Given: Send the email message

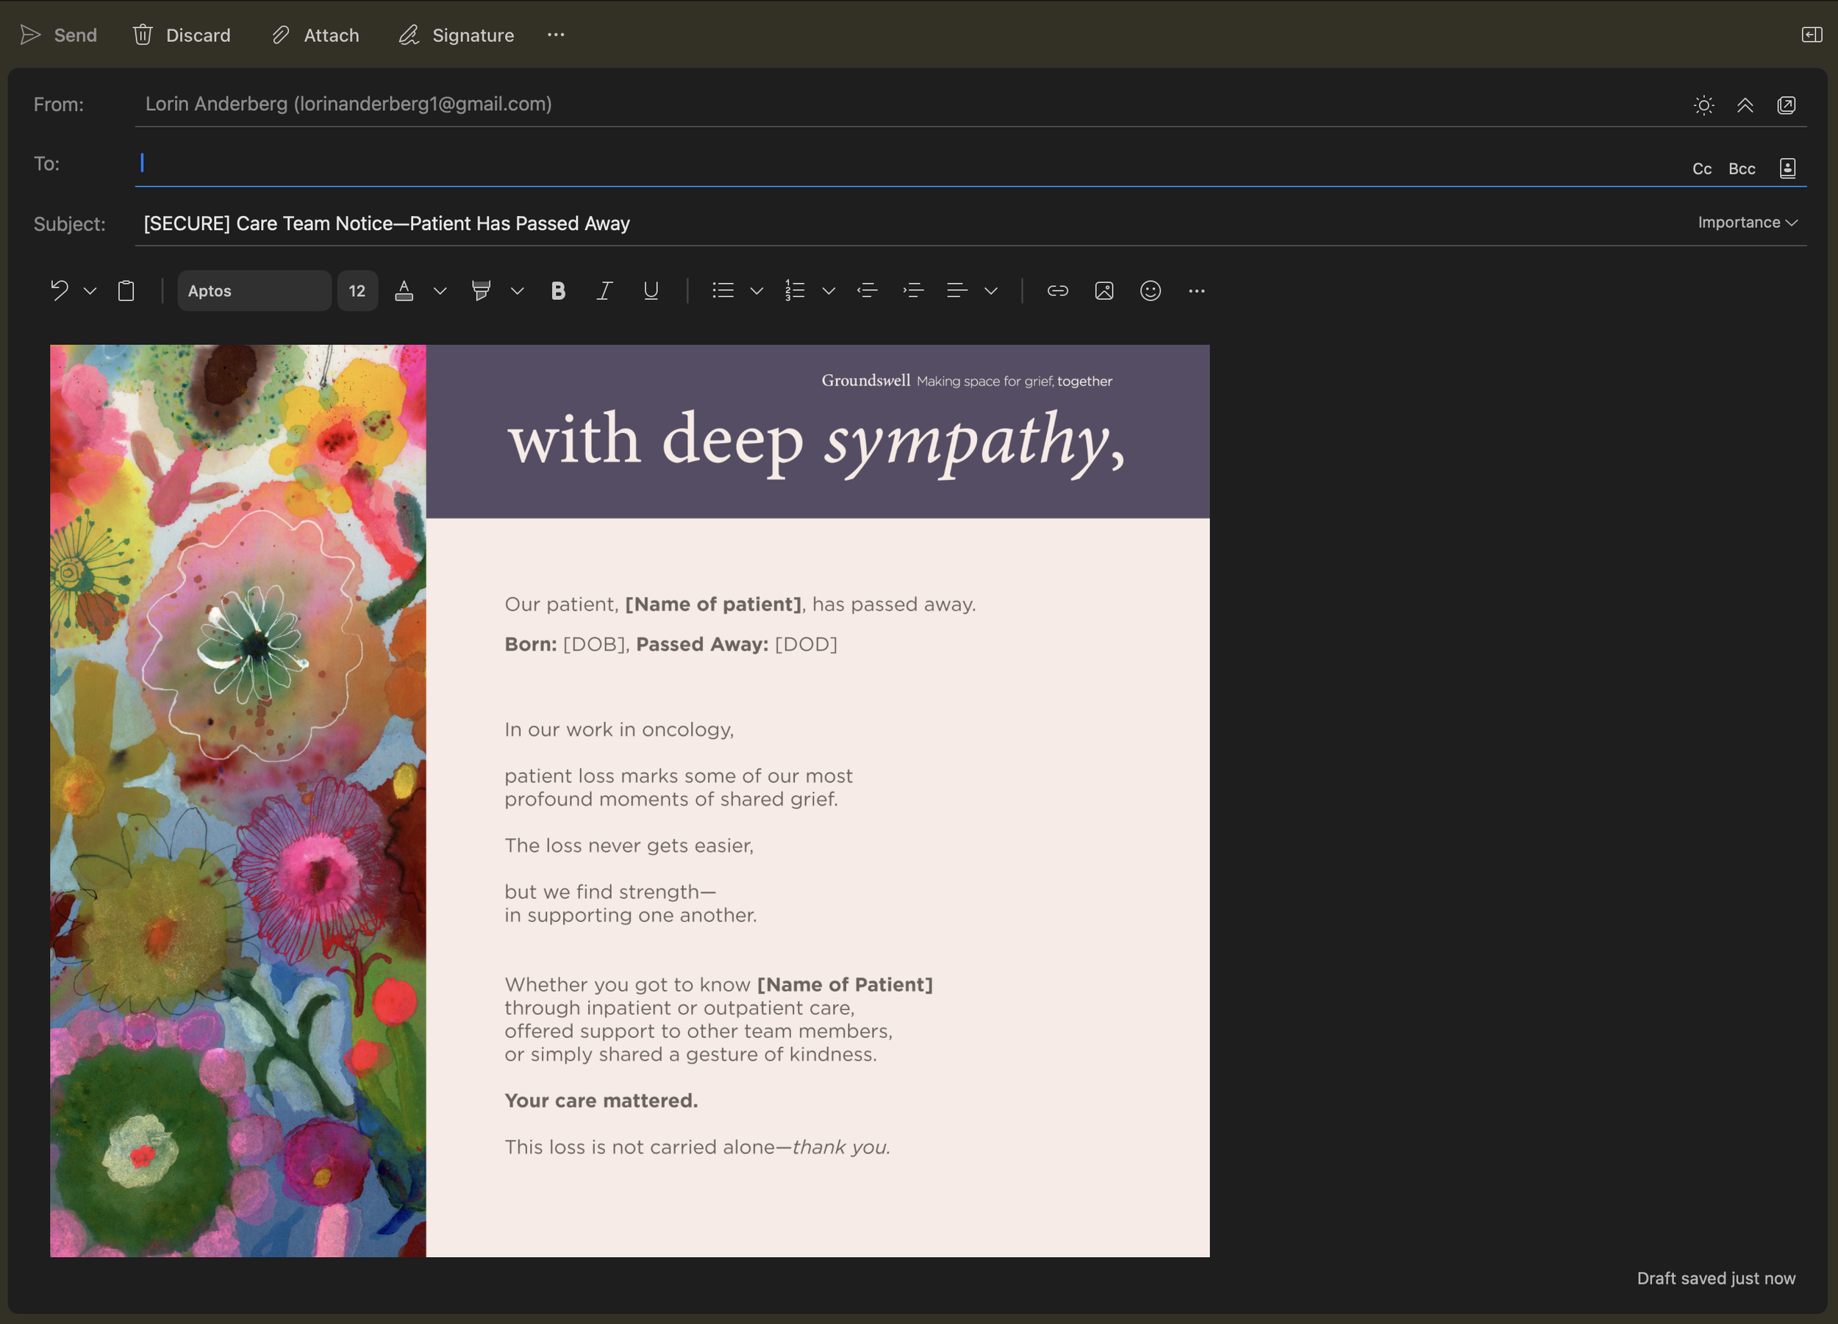Looking at the screenshot, I should coord(58,35).
